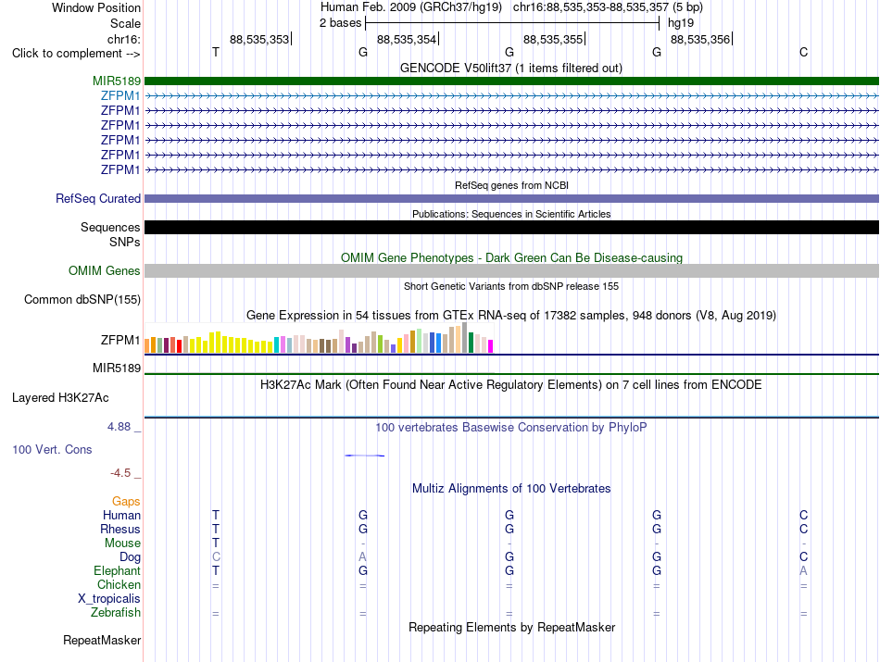
Task: Select the Elephant species label
Action: [118, 570]
